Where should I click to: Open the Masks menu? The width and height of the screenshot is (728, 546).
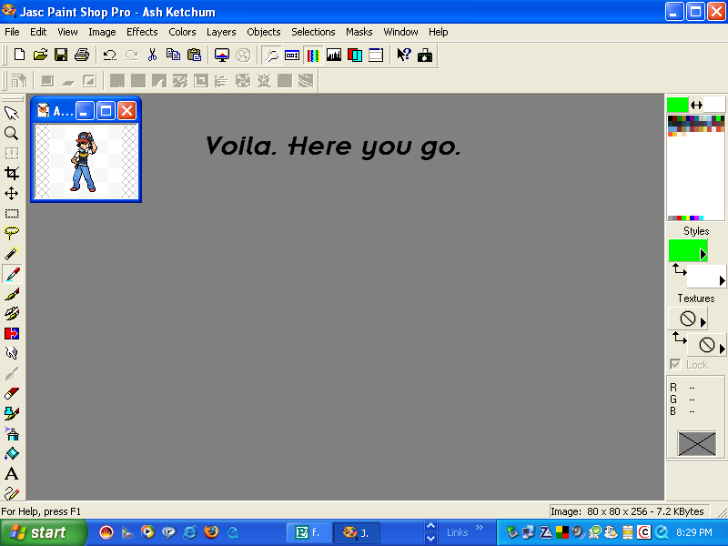tap(359, 32)
